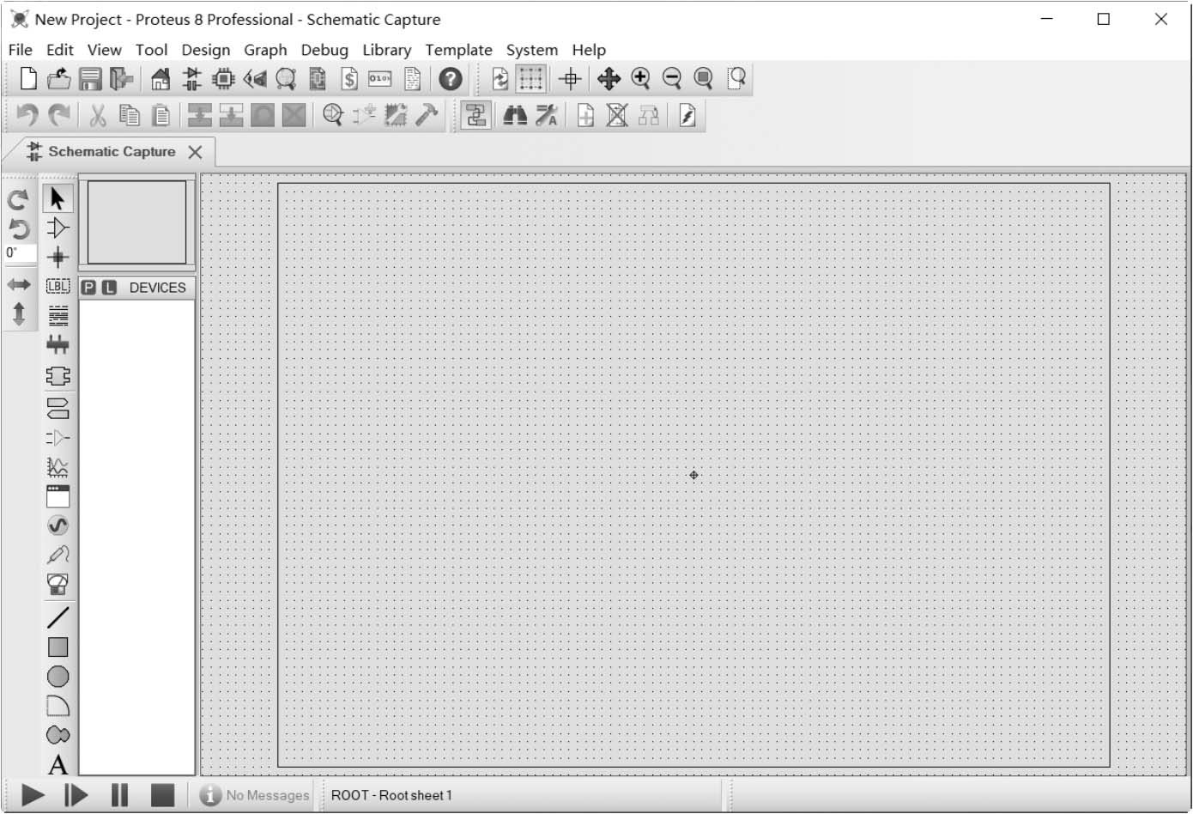Open the File menu
Screen dimensions: 1193x814
[20, 50]
